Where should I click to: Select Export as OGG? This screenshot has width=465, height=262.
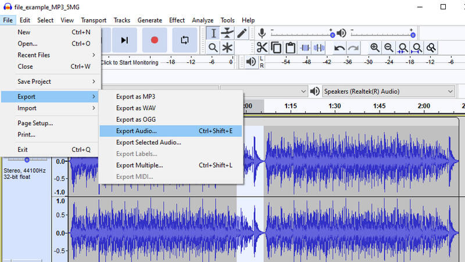coord(171,119)
